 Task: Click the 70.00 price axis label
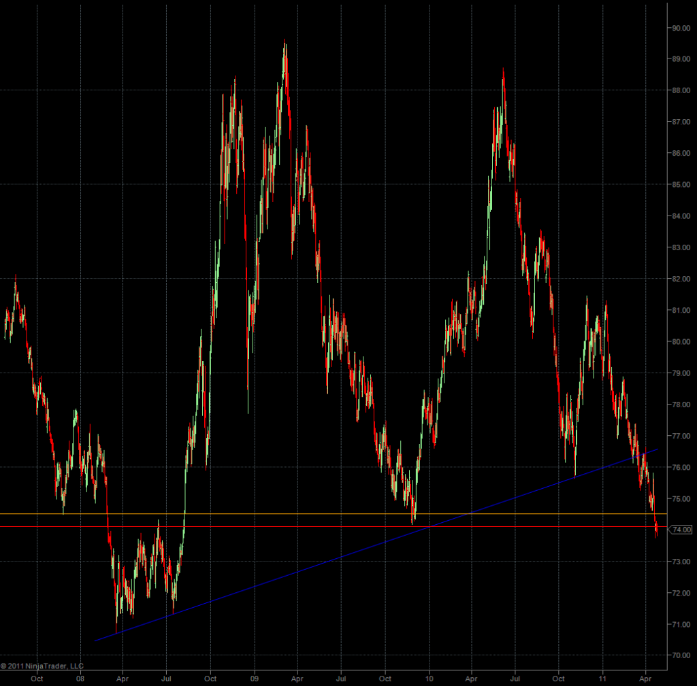click(681, 655)
